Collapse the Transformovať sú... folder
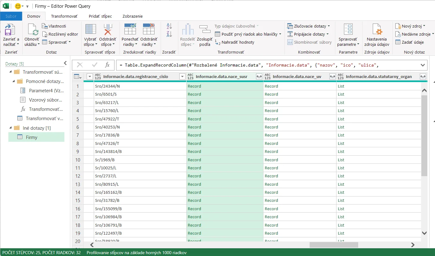Viewport: 435px width, 256px height. pyautogui.click(x=11, y=72)
